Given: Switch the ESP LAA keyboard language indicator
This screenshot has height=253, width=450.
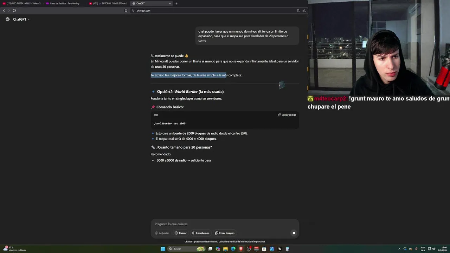Looking at the screenshot, I should [x=423, y=249].
